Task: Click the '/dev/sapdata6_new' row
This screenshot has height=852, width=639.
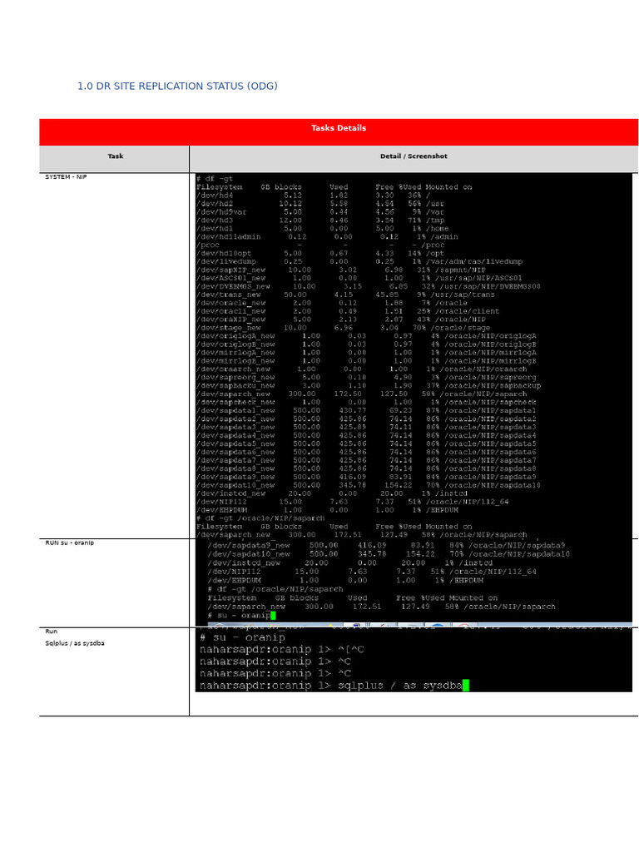Action: (366, 452)
